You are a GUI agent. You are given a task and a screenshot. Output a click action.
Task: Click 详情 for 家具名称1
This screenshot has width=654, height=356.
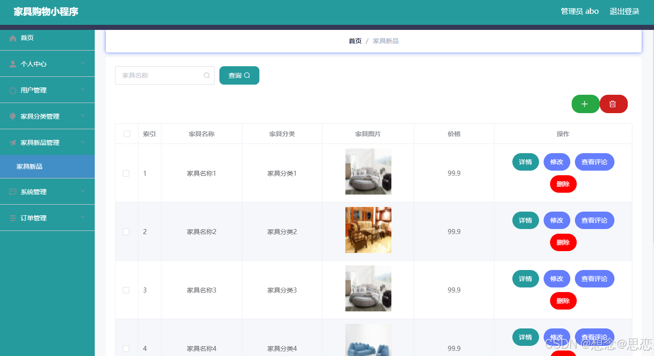(526, 162)
